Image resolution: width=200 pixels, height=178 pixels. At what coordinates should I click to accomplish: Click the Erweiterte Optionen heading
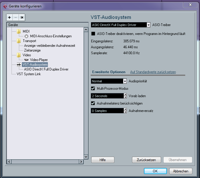coord(109,72)
